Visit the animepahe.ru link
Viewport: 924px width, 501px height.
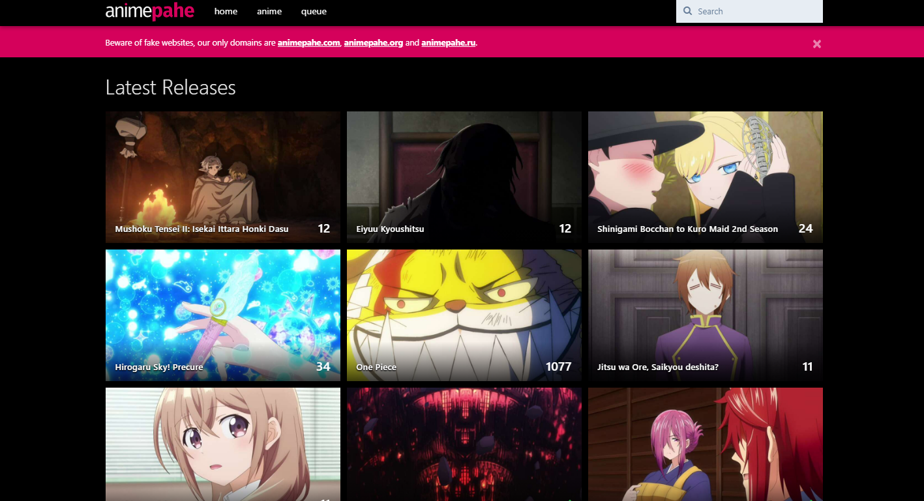click(x=448, y=42)
